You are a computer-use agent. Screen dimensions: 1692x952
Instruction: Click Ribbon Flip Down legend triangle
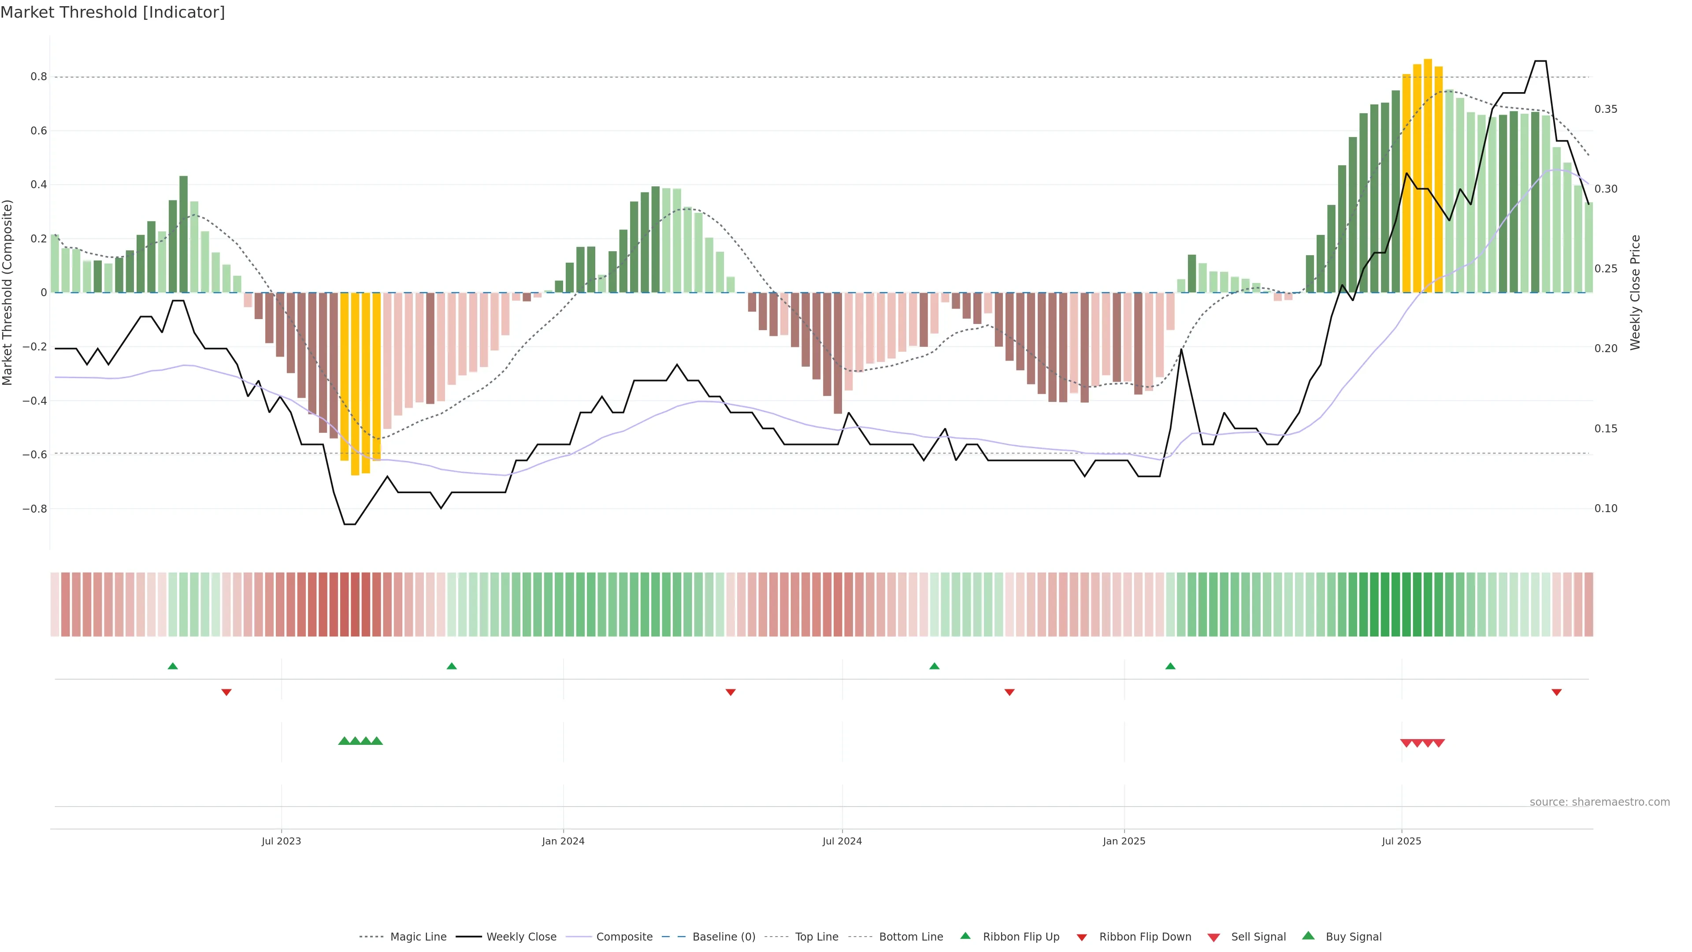1082,937
